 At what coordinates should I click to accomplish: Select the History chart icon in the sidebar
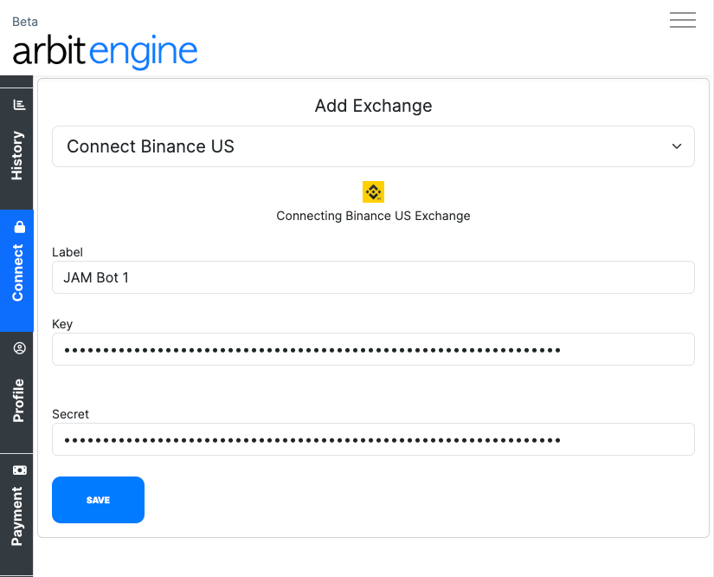[x=17, y=102]
